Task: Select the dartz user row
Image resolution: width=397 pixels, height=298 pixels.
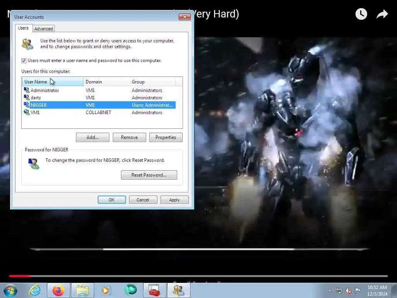Action: pos(99,97)
